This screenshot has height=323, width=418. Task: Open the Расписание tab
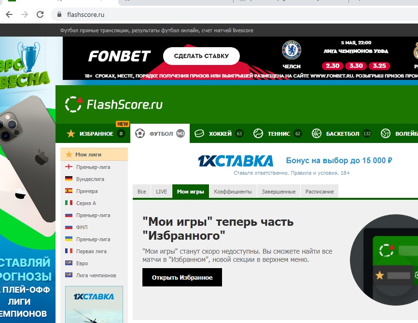click(x=320, y=192)
